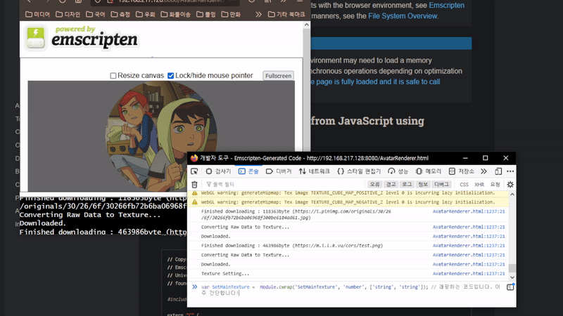
Task: Toggle responsive design mode icon
Action: (x=498, y=171)
